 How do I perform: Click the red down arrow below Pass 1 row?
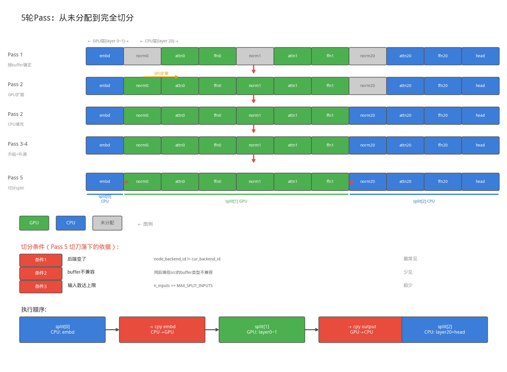point(253,69)
